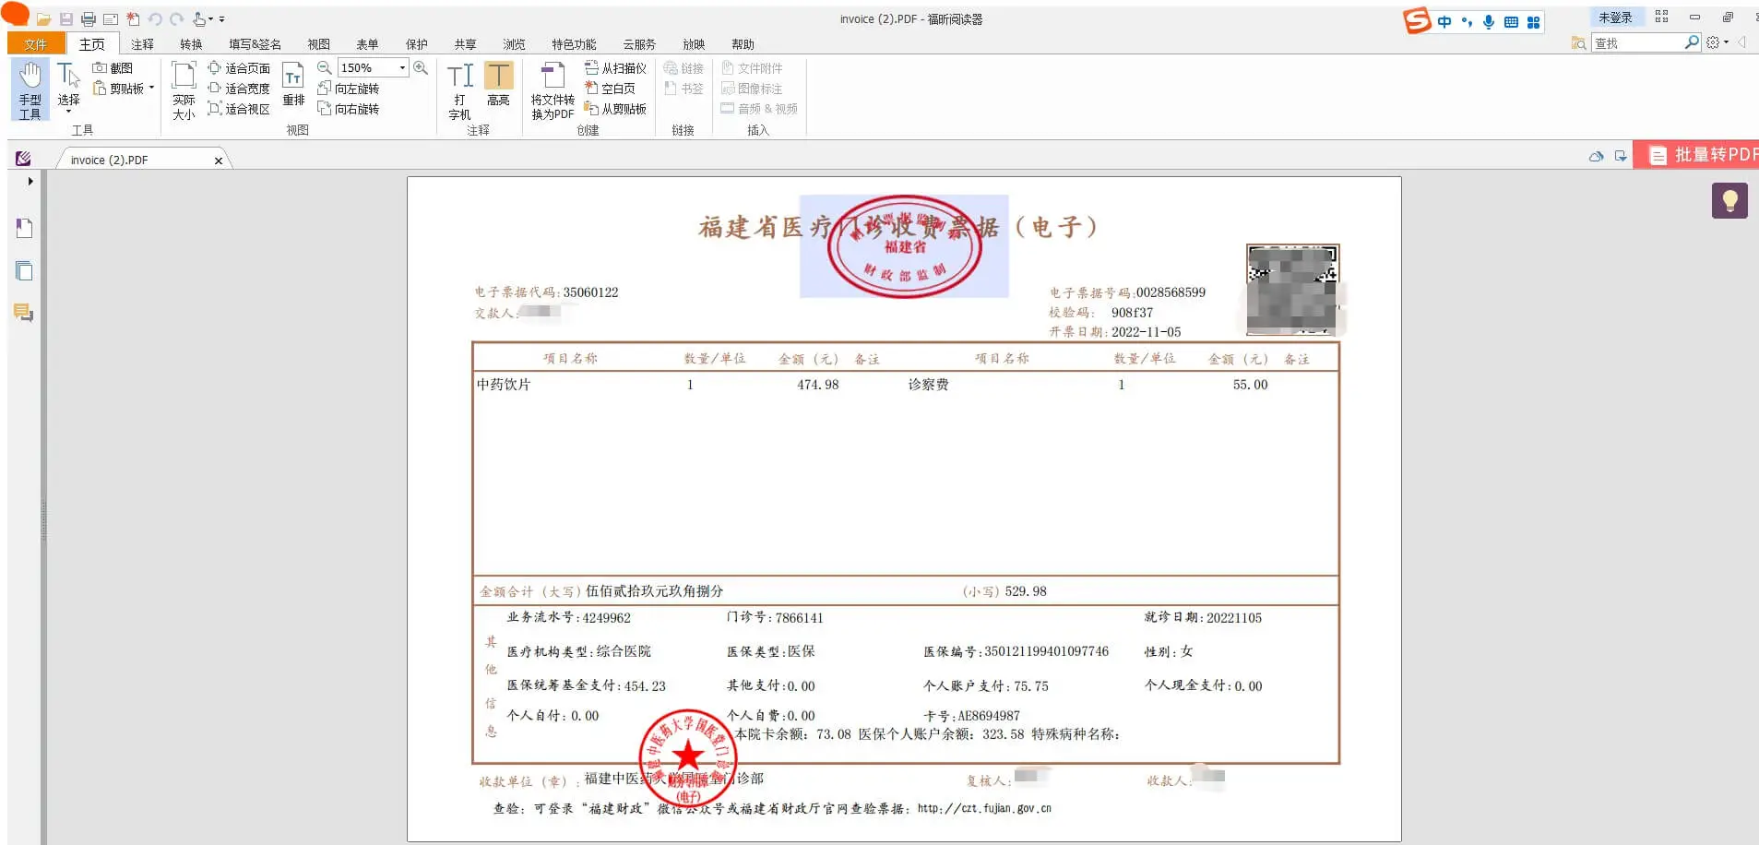Open the comments panel in left sidebar
Viewport: 1759px width, 845px height.
click(24, 314)
